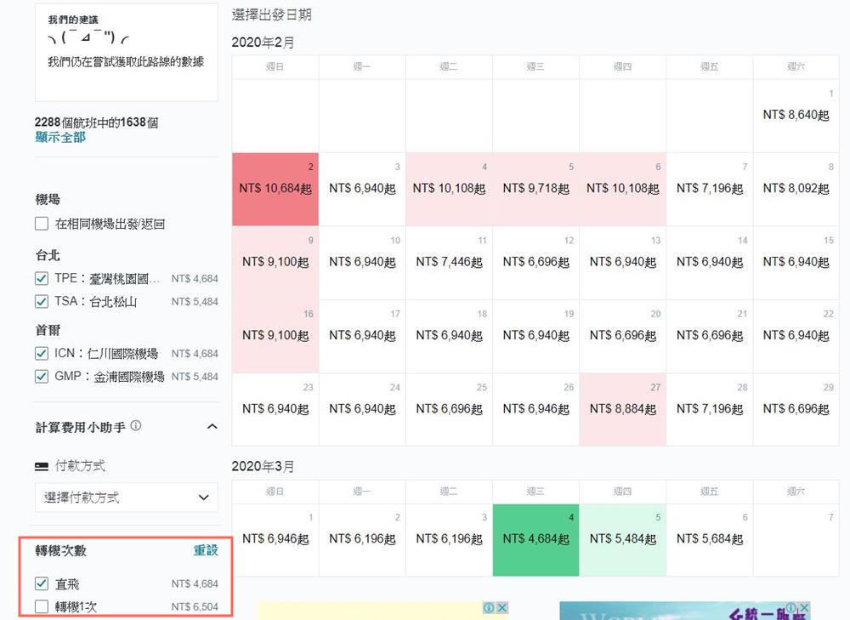Screen dimensions: 850x620
Task: Click the yellow ad's info icon
Action: click(489, 608)
